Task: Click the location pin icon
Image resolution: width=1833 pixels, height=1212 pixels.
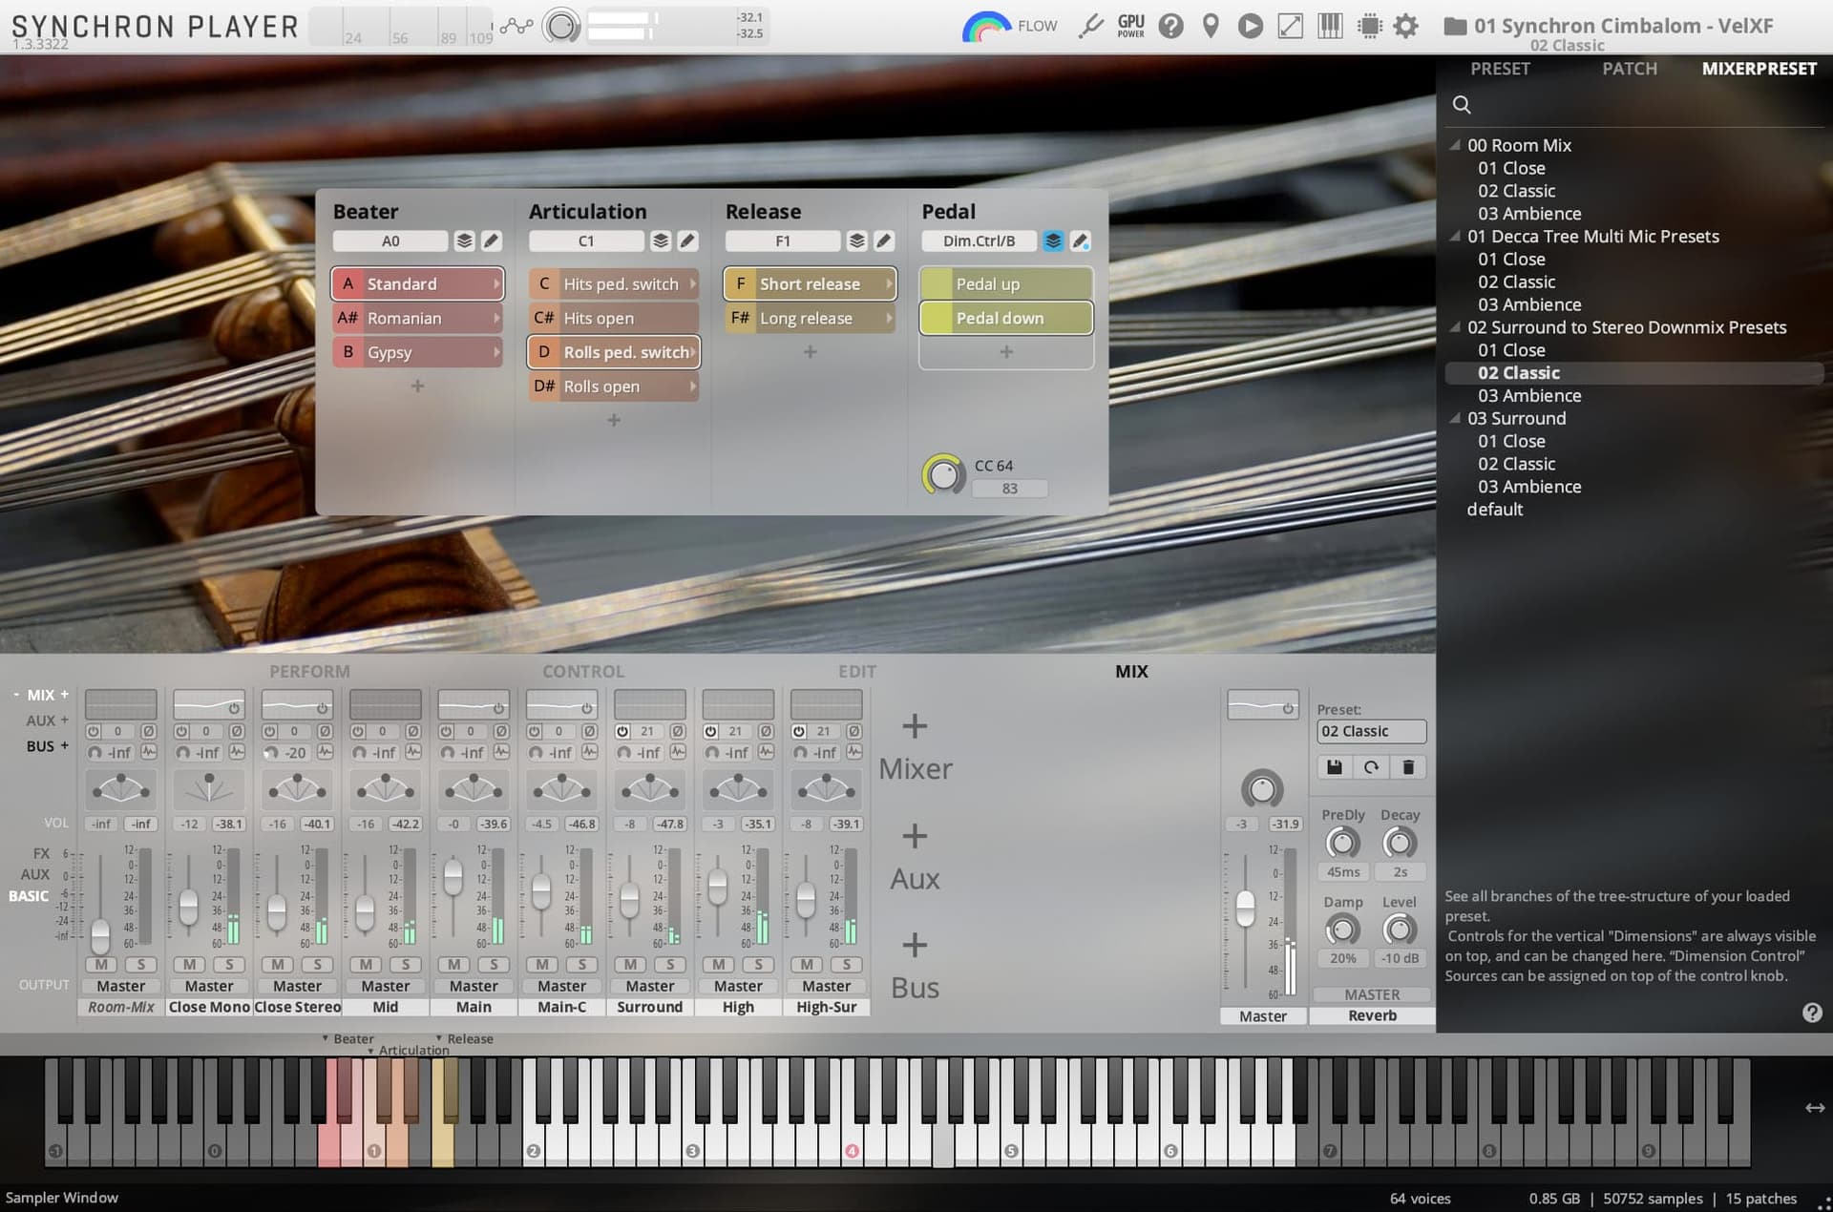Action: tap(1211, 26)
